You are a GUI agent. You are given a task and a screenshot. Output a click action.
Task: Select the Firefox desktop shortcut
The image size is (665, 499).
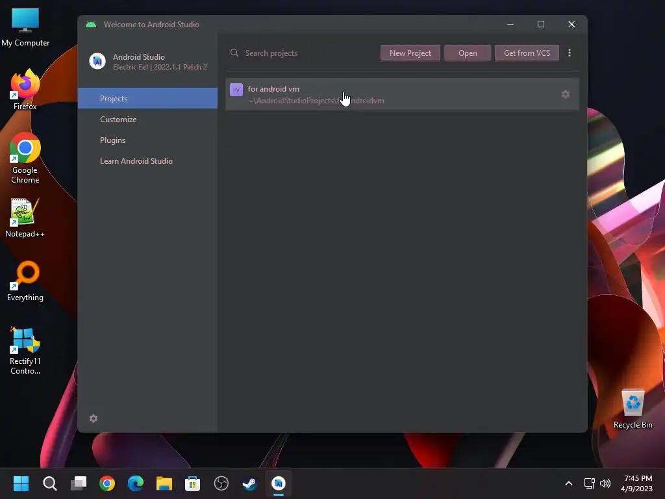pos(25,90)
